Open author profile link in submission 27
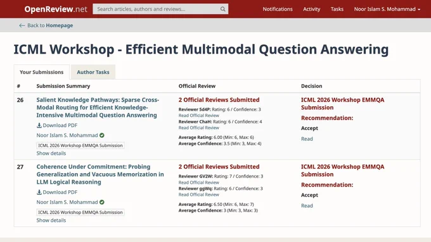The width and height of the screenshot is (431, 242). pyautogui.click(x=67, y=202)
